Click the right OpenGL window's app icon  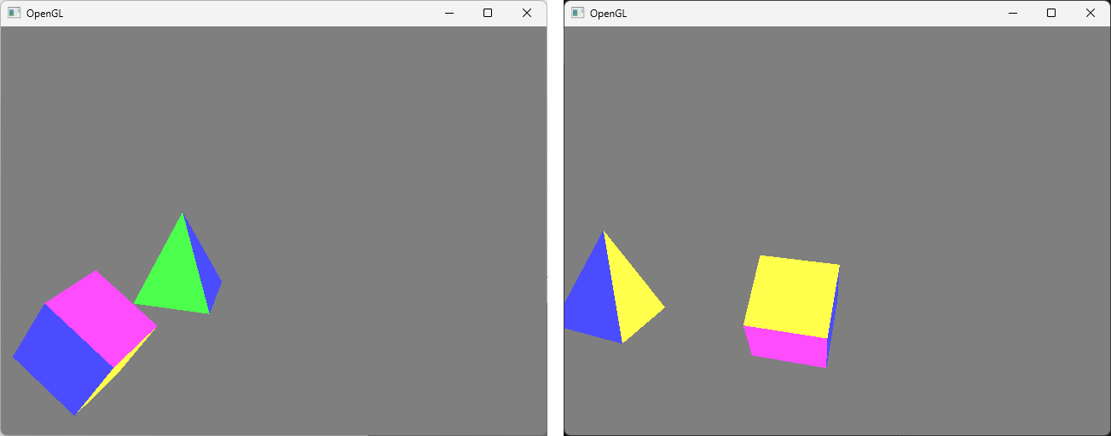pos(577,13)
